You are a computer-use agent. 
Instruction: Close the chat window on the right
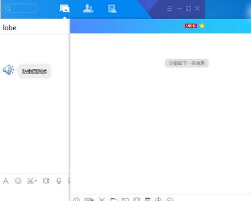pyautogui.click(x=197, y=8)
